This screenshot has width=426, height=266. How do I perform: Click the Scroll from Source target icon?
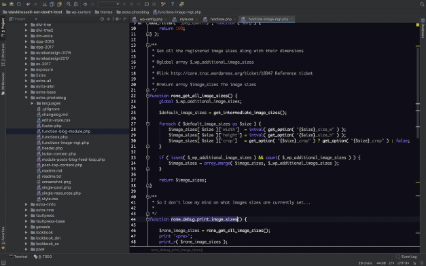point(102,19)
